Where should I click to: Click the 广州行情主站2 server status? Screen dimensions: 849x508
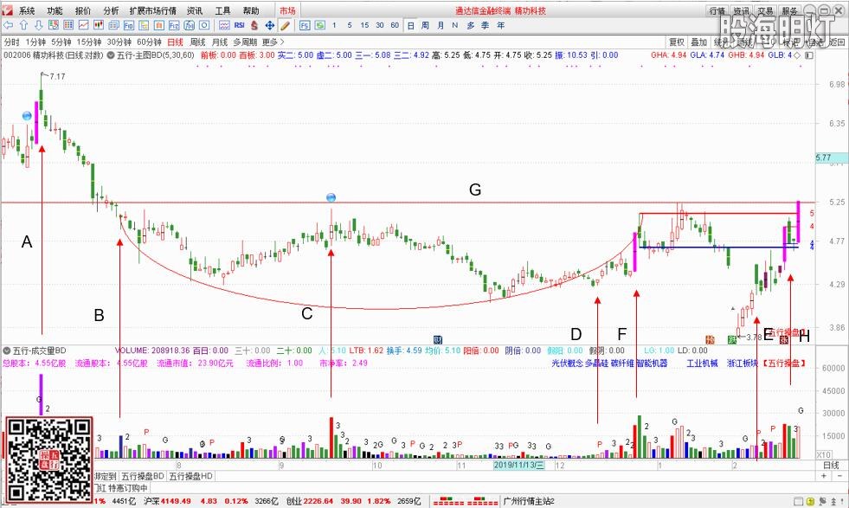[529, 501]
